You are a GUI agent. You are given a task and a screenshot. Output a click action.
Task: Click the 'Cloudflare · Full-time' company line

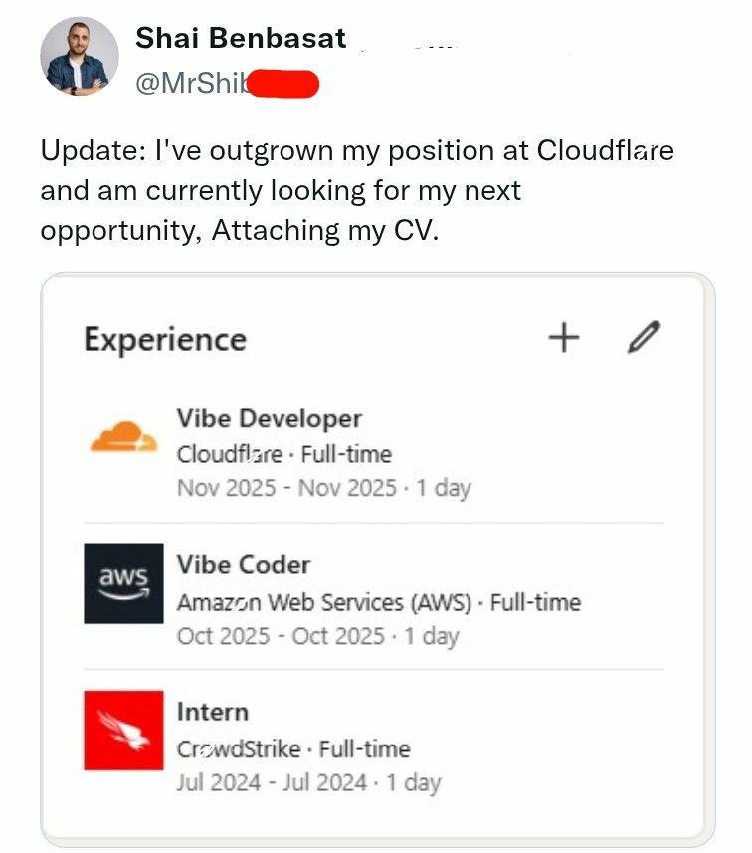[284, 454]
